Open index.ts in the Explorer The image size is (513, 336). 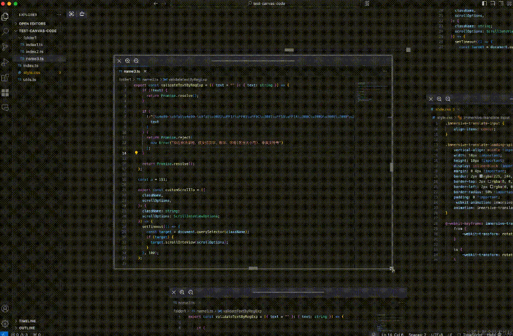[39, 66]
